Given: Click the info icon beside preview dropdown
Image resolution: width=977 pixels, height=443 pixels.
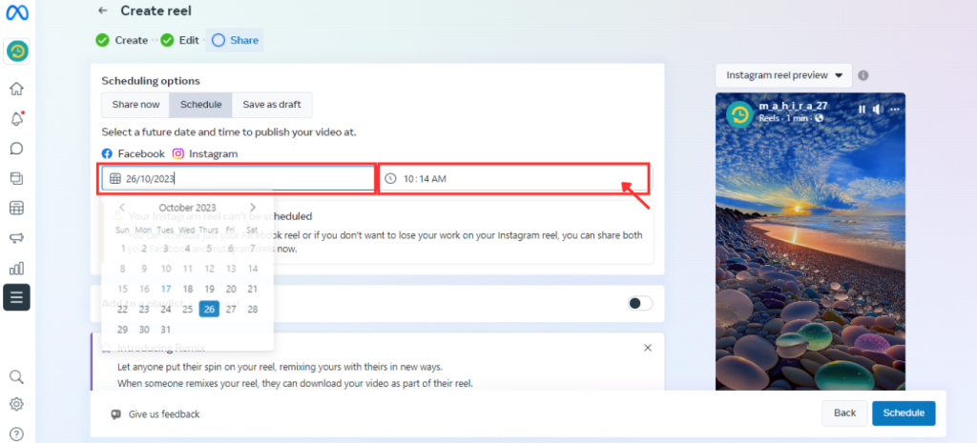Looking at the screenshot, I should pos(863,75).
